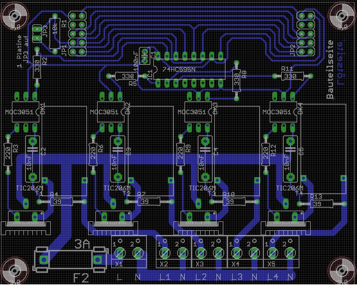Click the L1 silkscreen label

point(165,277)
